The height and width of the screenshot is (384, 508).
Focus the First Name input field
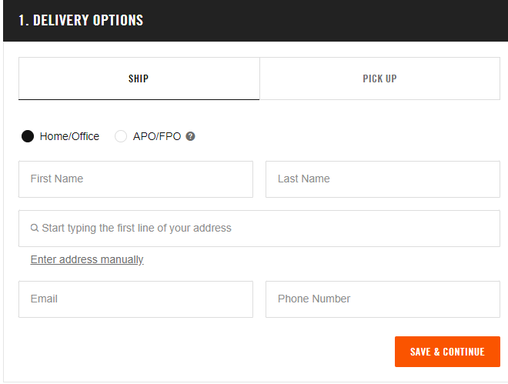[135, 179]
